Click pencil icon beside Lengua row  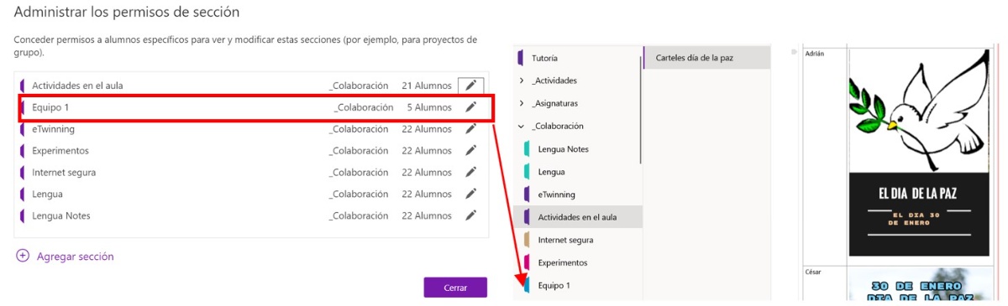coord(471,194)
